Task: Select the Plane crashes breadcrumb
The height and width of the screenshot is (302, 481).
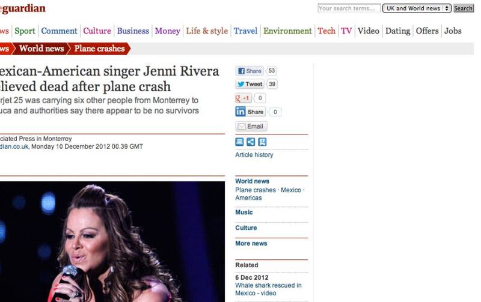Action: (99, 49)
